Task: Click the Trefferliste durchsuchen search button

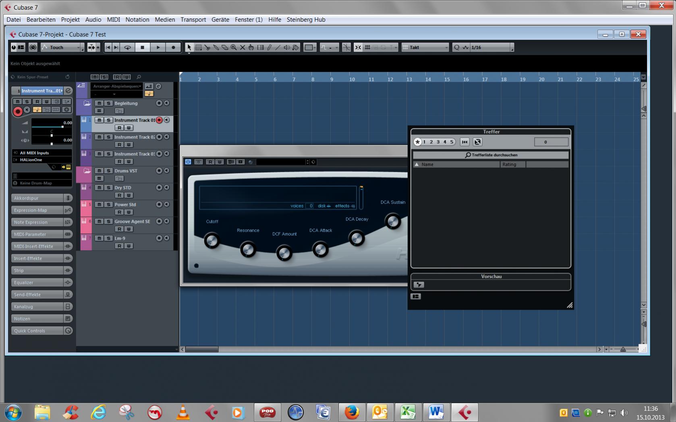Action: pos(491,155)
